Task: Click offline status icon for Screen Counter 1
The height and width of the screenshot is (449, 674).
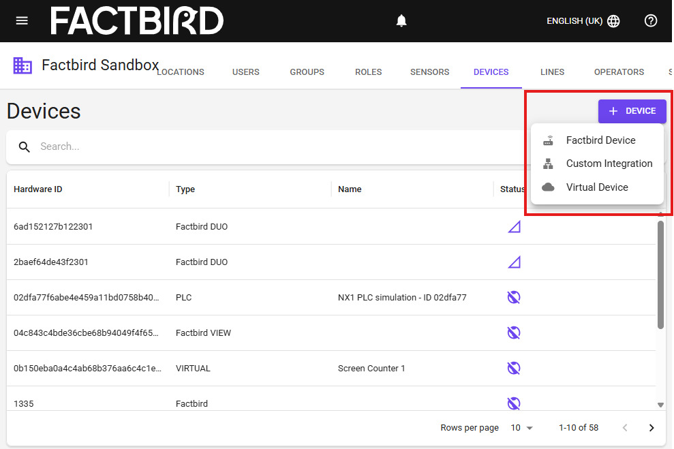Action: pyautogui.click(x=514, y=368)
